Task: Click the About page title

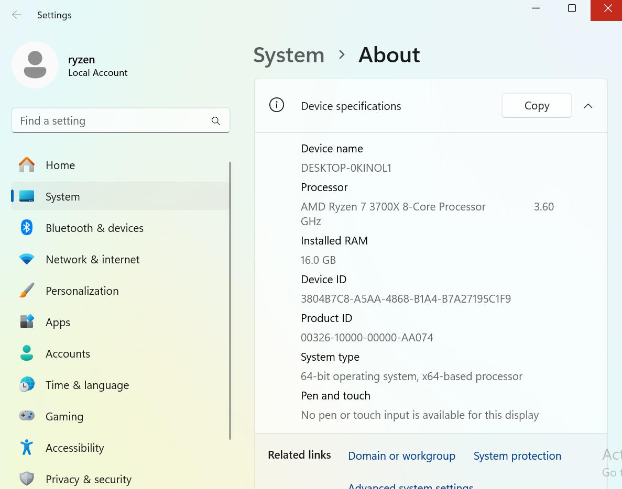Action: [389, 54]
